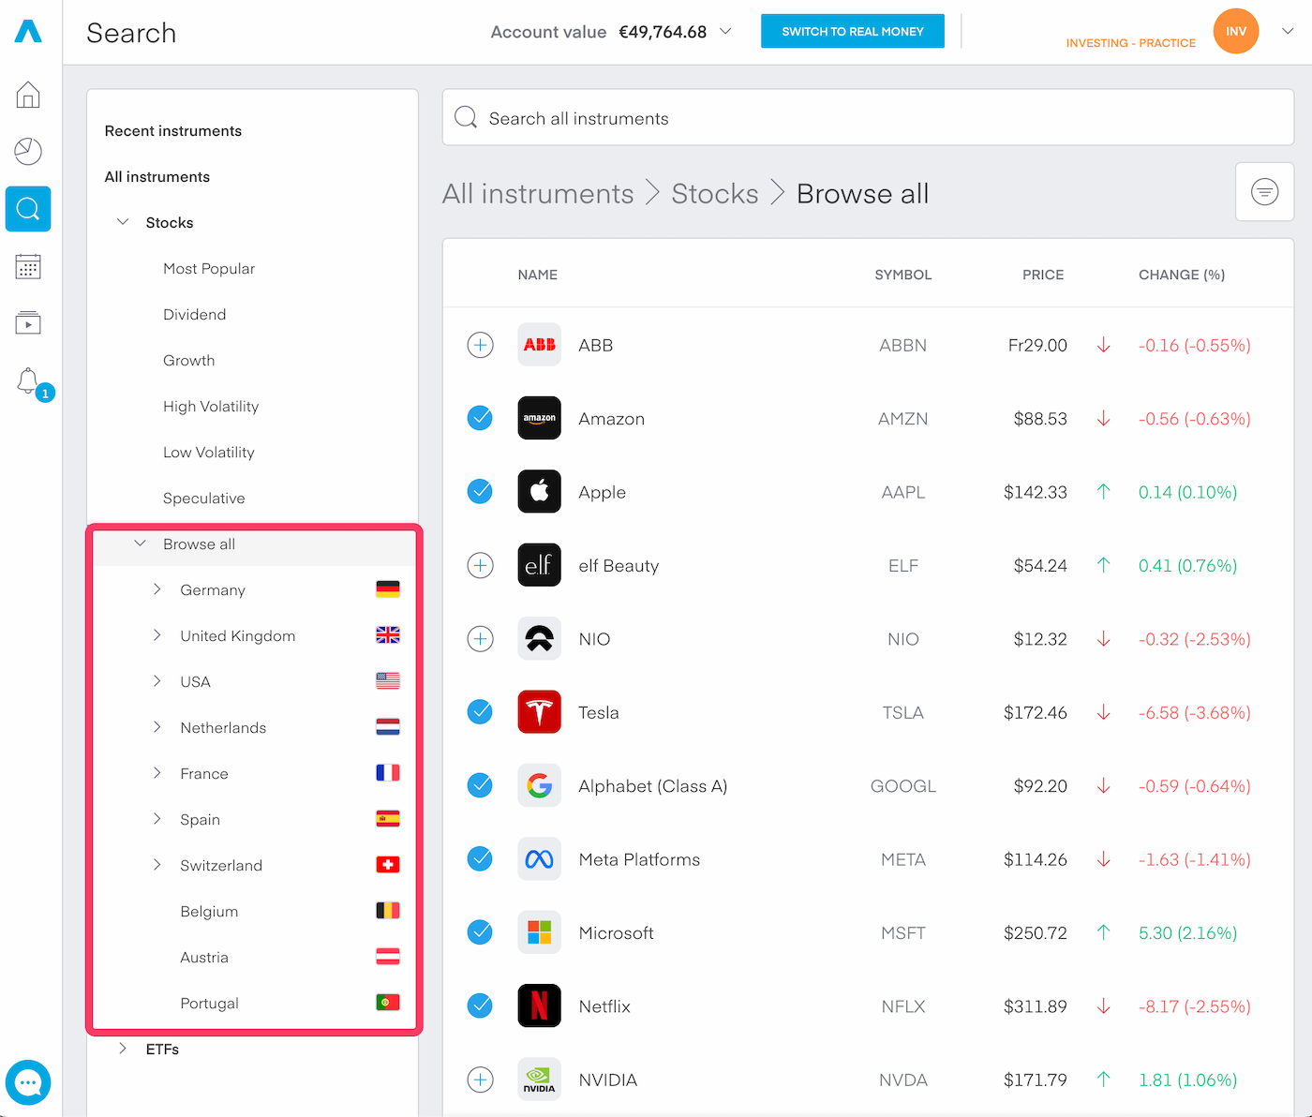The image size is (1312, 1117).
Task: Select the Search icon in sidebar
Action: 28,209
